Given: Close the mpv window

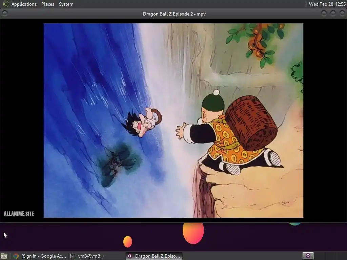Looking at the screenshot, I should tap(342, 14).
